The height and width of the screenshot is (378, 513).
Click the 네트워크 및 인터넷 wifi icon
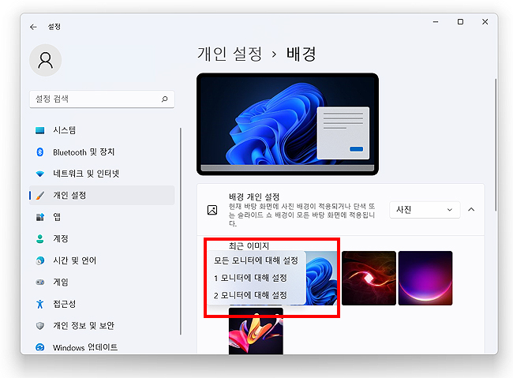pyautogui.click(x=40, y=174)
